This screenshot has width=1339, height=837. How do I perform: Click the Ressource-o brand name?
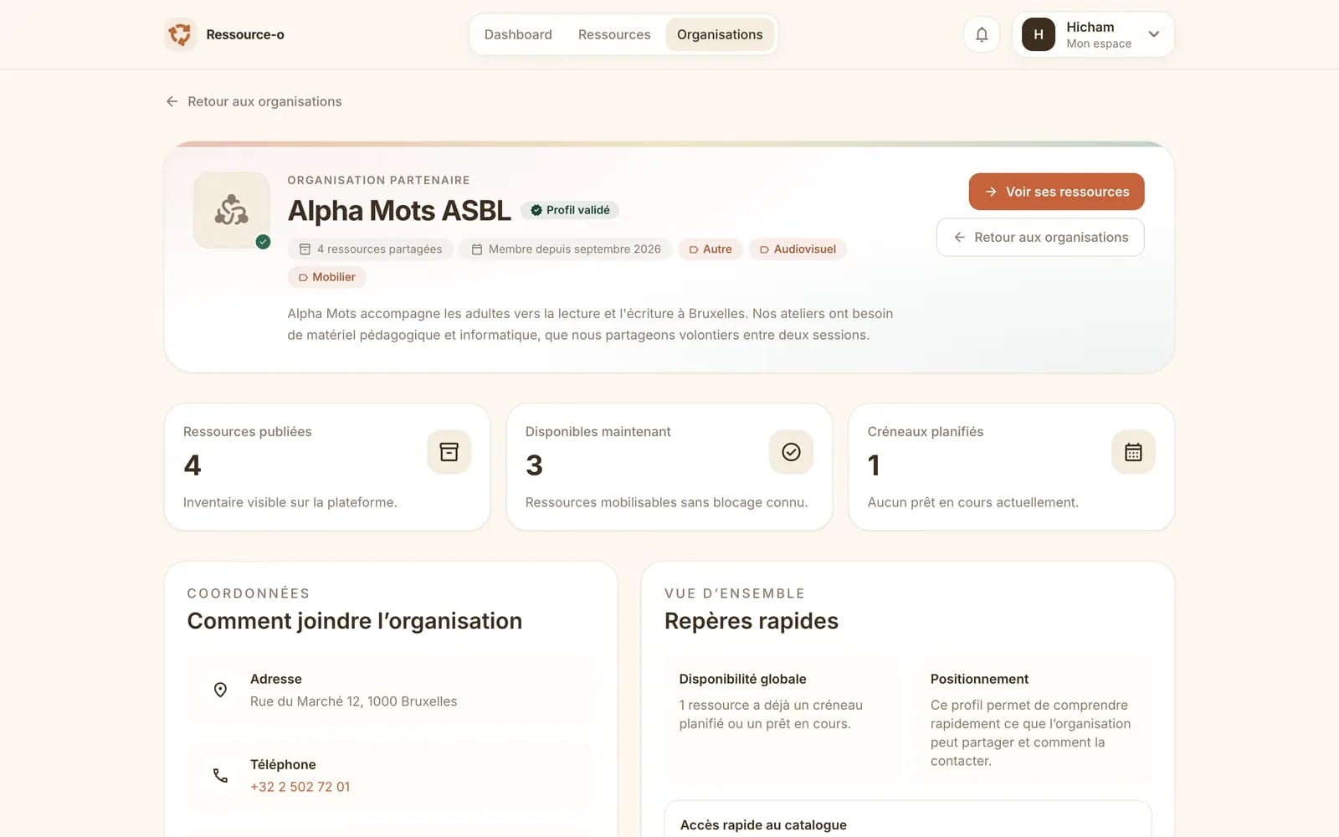245,34
